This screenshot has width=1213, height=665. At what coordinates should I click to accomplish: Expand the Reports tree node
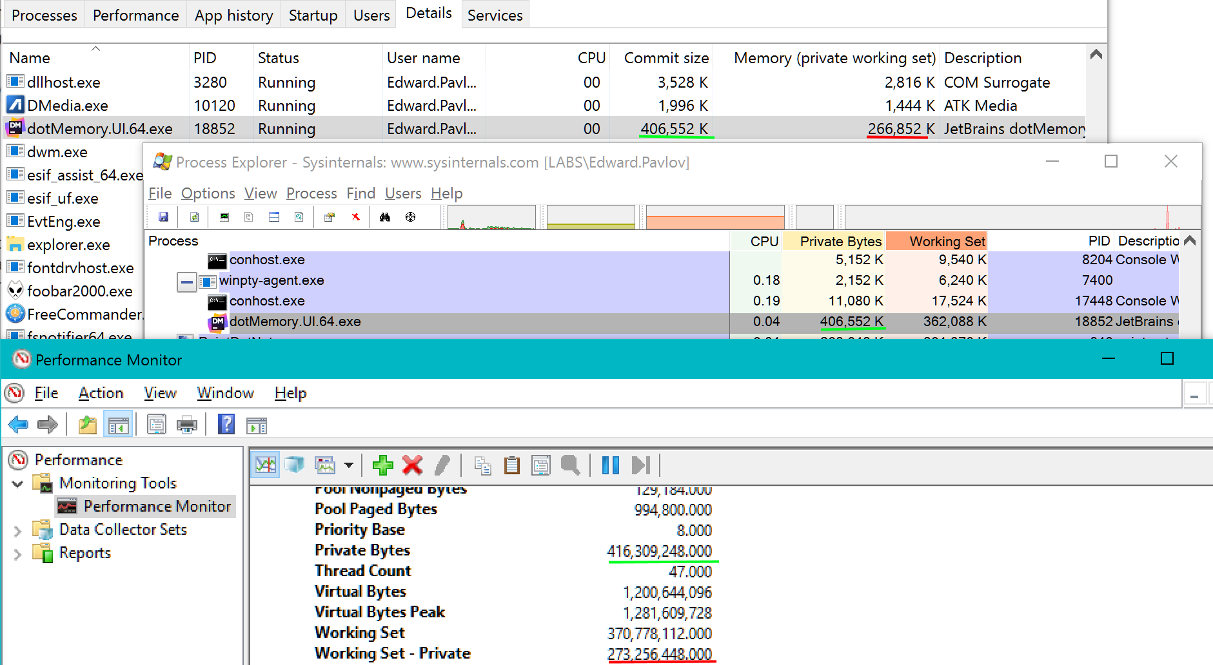click(18, 554)
